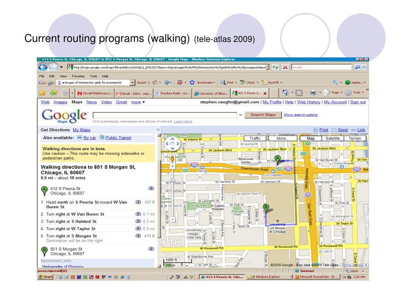This screenshot has width=406, height=304.
Task: Show camera view for Turn right at S Morgan St
Action: coord(138,236)
